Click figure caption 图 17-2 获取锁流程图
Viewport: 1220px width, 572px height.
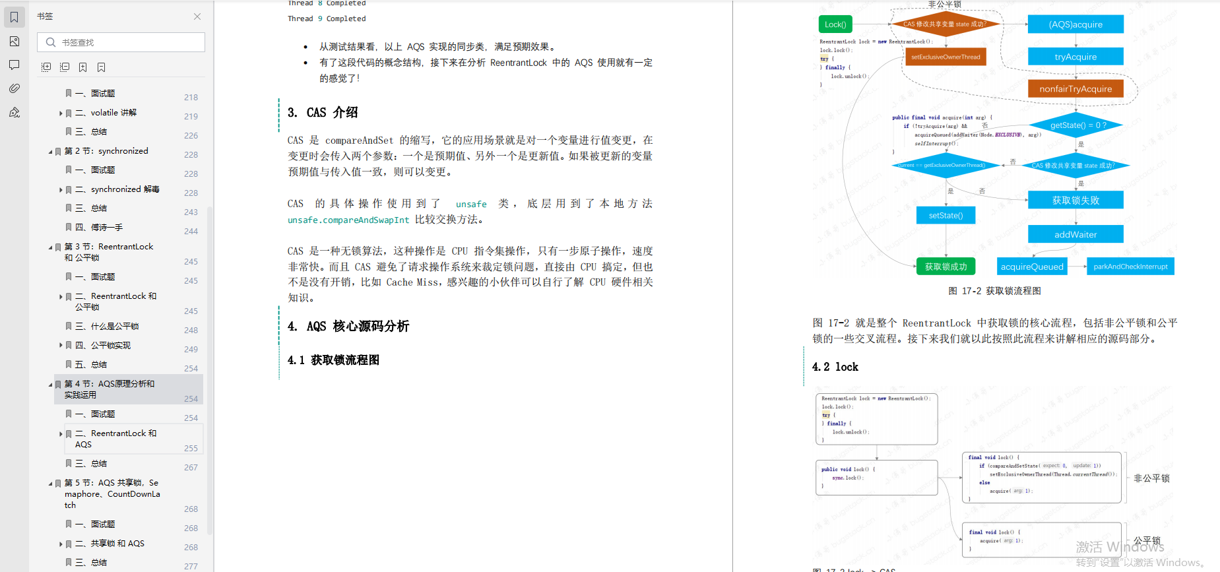[994, 291]
